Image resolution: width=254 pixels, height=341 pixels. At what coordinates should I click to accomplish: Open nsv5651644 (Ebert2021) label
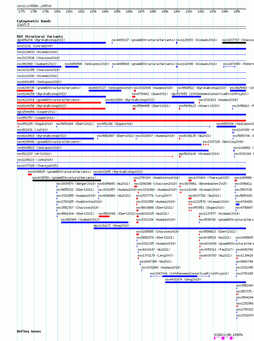75,124
